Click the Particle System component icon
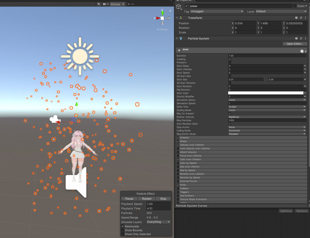This screenshot has height=238, width=310. (x=181, y=38)
